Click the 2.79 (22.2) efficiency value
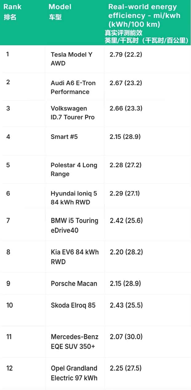 [x=126, y=55]
